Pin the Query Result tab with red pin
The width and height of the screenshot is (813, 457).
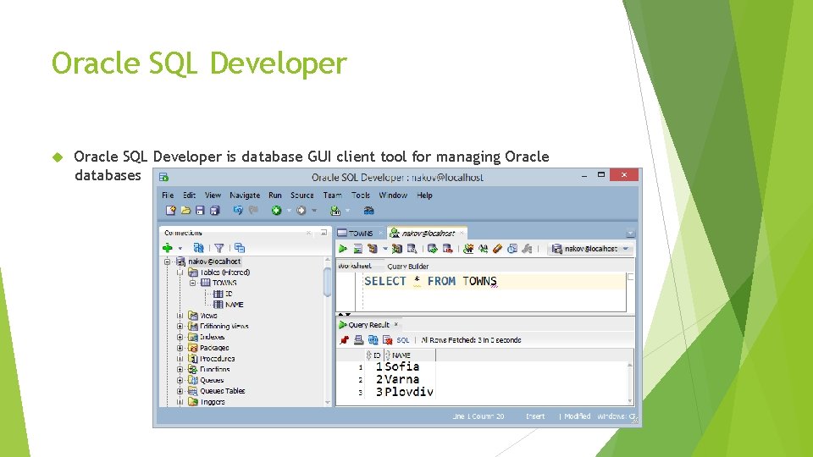pos(344,340)
